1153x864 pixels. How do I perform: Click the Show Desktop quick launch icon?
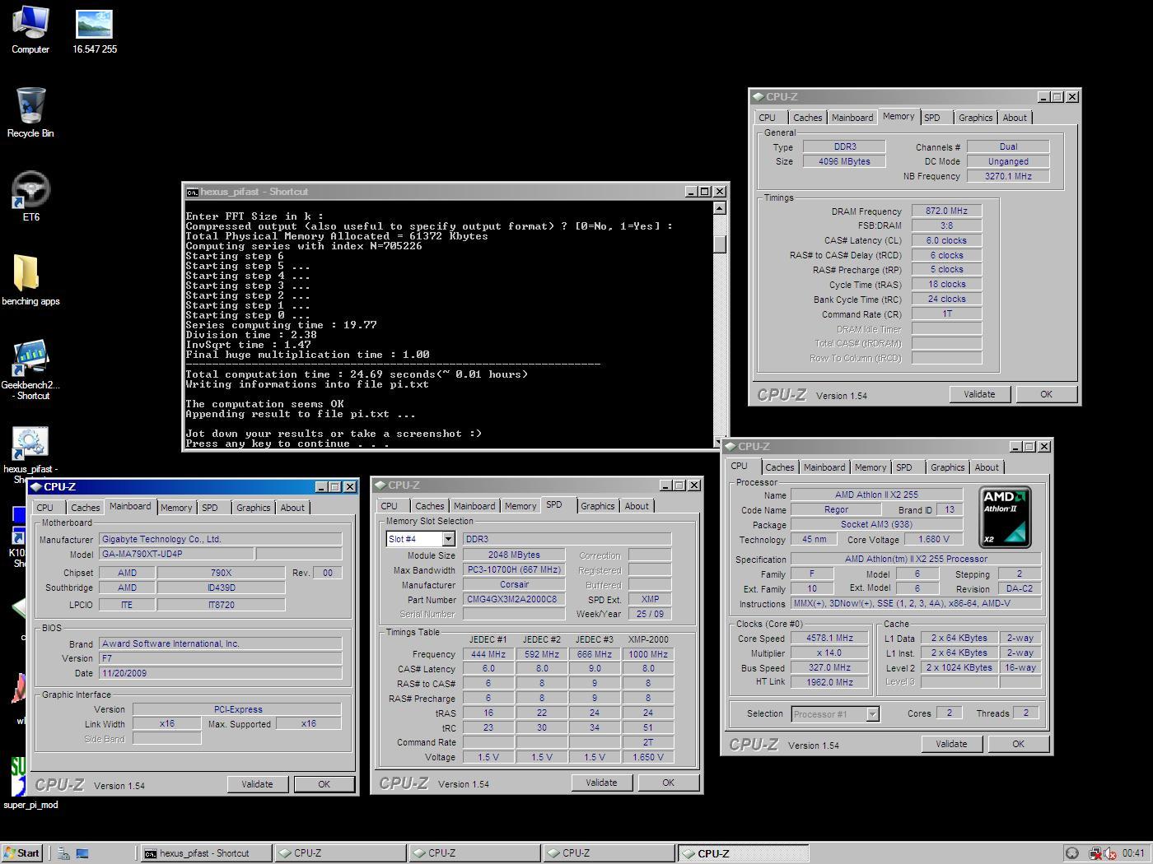pos(82,853)
